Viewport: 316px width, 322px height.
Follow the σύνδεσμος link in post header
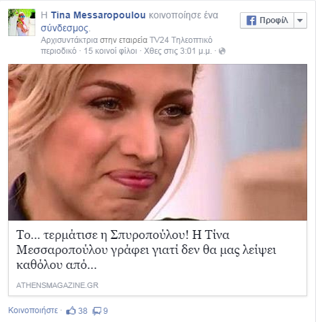65,28
